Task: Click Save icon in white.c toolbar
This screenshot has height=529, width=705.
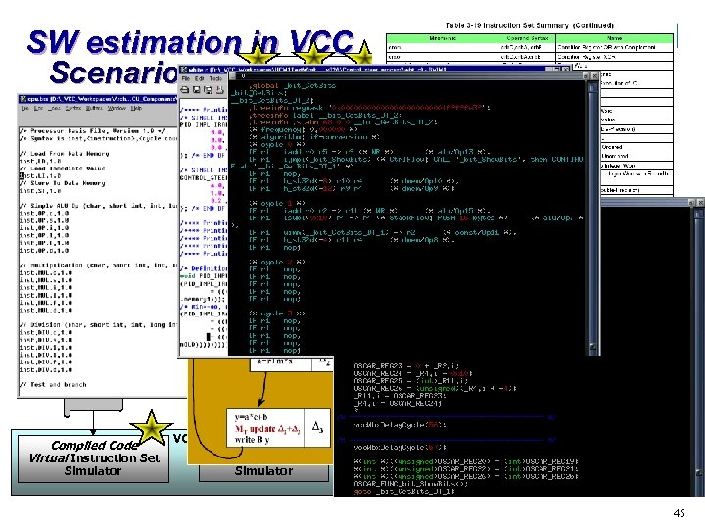Action: [197, 90]
